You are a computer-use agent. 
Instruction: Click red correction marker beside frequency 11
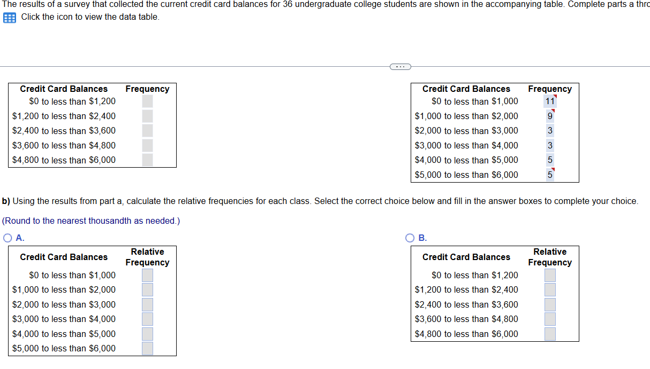pyautogui.click(x=555, y=97)
